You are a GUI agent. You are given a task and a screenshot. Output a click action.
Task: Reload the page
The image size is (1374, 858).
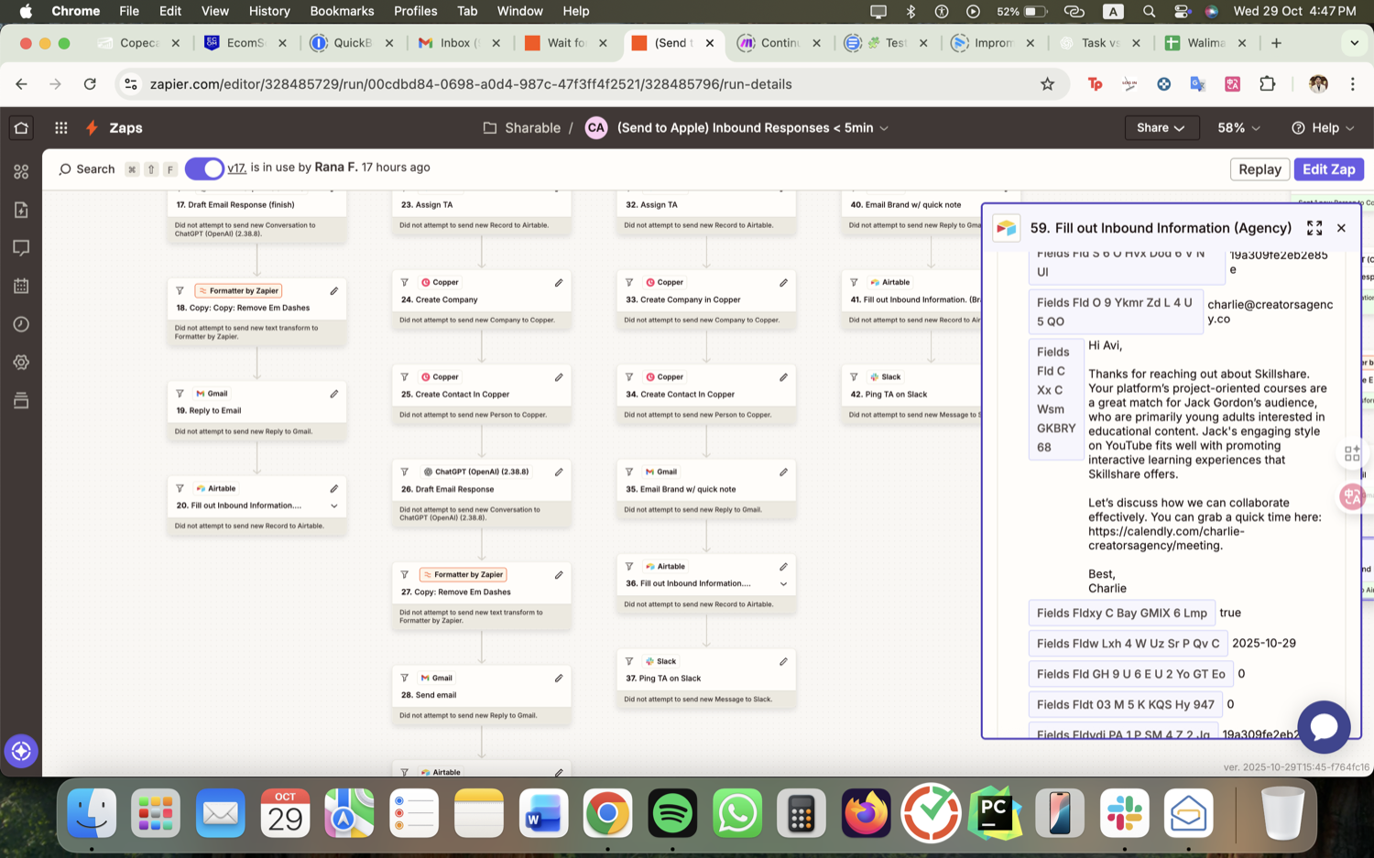coord(90,84)
